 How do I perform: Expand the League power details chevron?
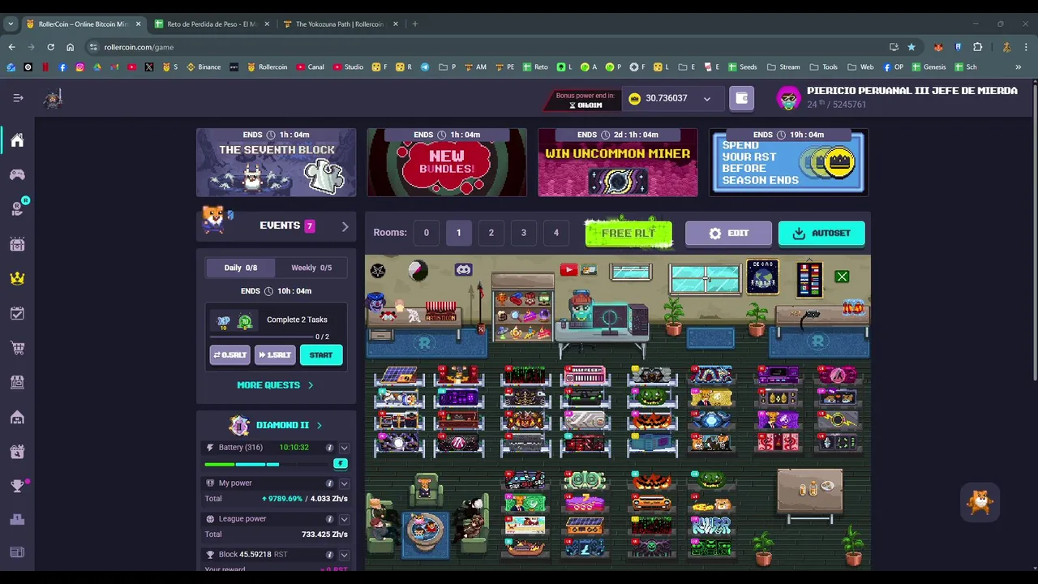click(x=344, y=518)
